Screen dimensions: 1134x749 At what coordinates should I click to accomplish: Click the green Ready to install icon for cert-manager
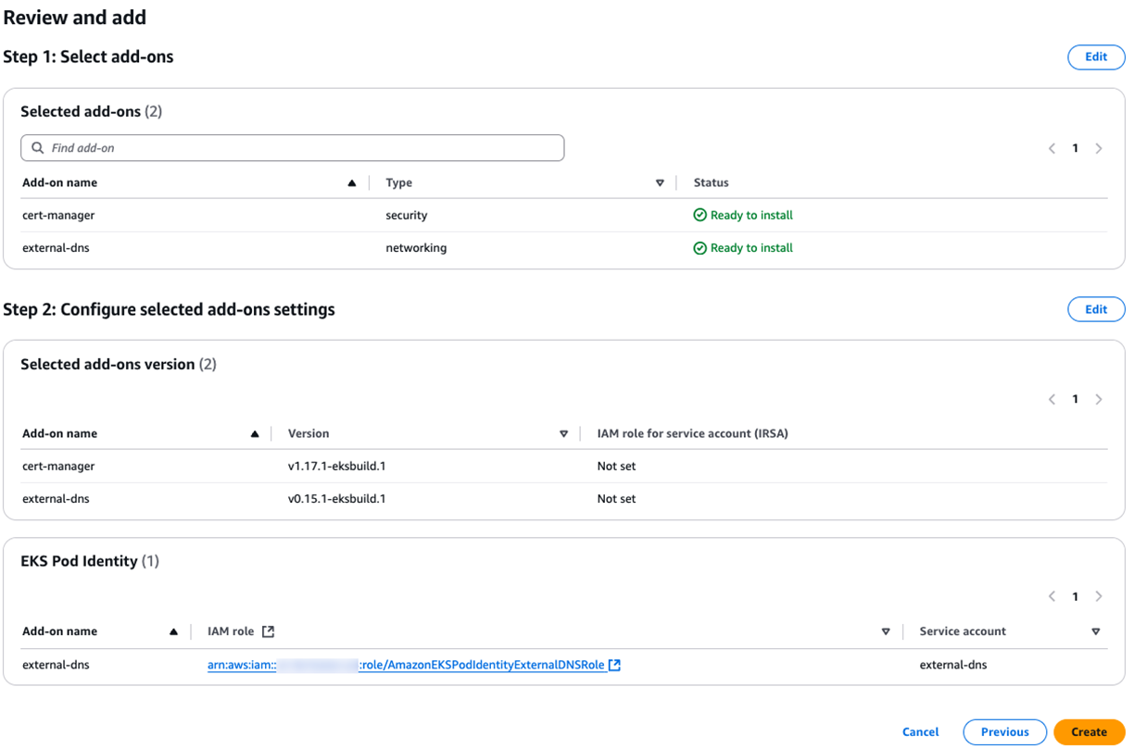point(701,215)
